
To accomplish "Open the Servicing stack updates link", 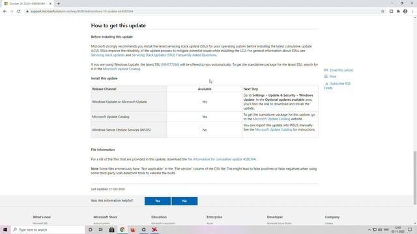I will pyautogui.click(x=108, y=55).
